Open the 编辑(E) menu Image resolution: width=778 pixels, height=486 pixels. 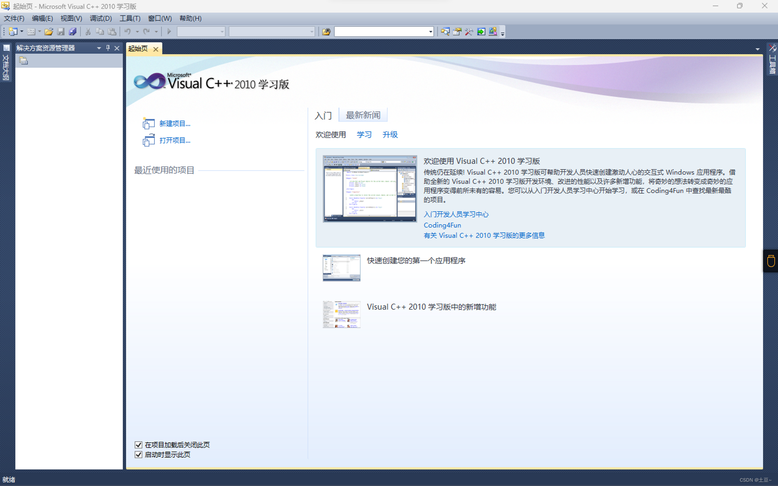click(x=42, y=18)
